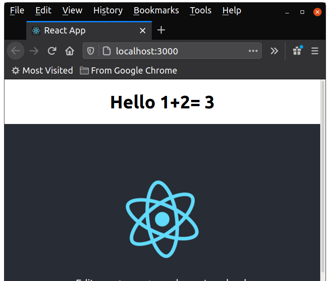
Task: Click the spinning React logo
Action: [x=162, y=219]
